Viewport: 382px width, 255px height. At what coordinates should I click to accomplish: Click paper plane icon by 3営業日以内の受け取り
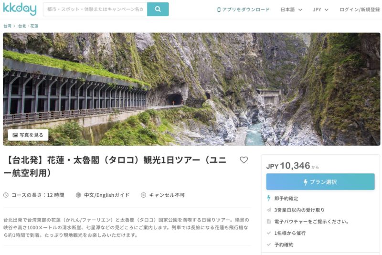tap(269, 210)
